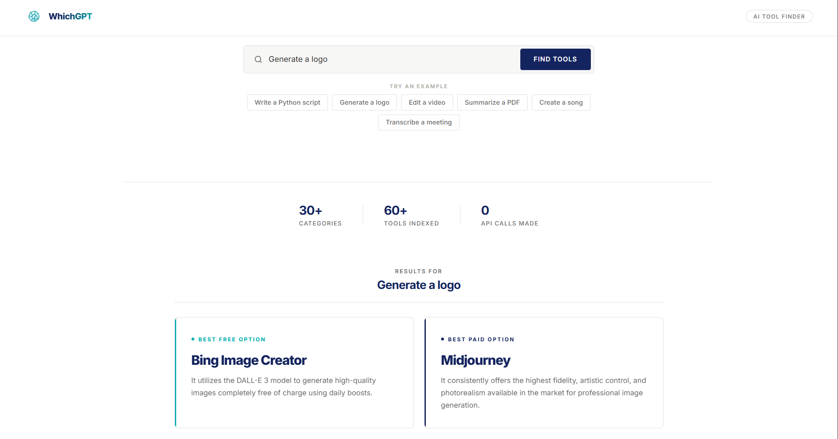Click the Find Tools button
Screen dimensions: 838x439
[555, 59]
